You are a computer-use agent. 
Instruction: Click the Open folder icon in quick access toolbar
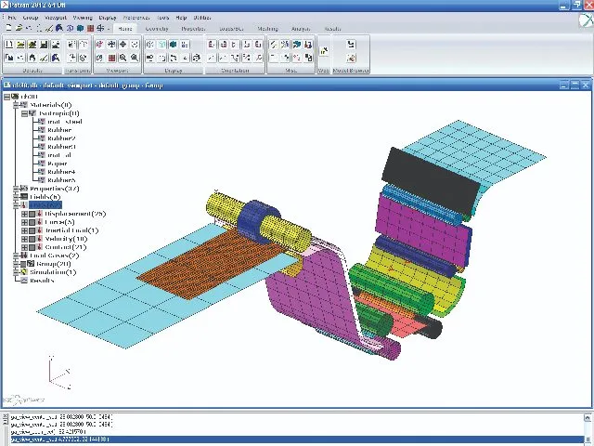click(19, 28)
